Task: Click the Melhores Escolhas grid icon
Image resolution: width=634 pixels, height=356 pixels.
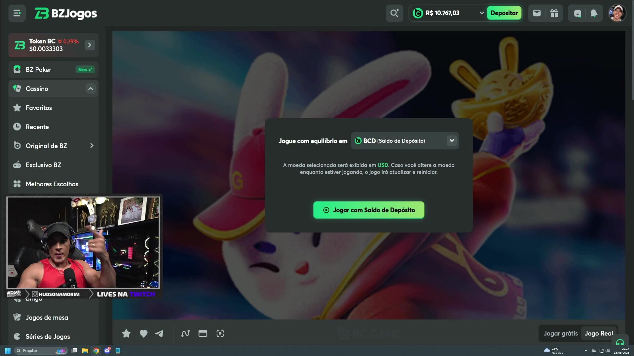Action: click(17, 184)
